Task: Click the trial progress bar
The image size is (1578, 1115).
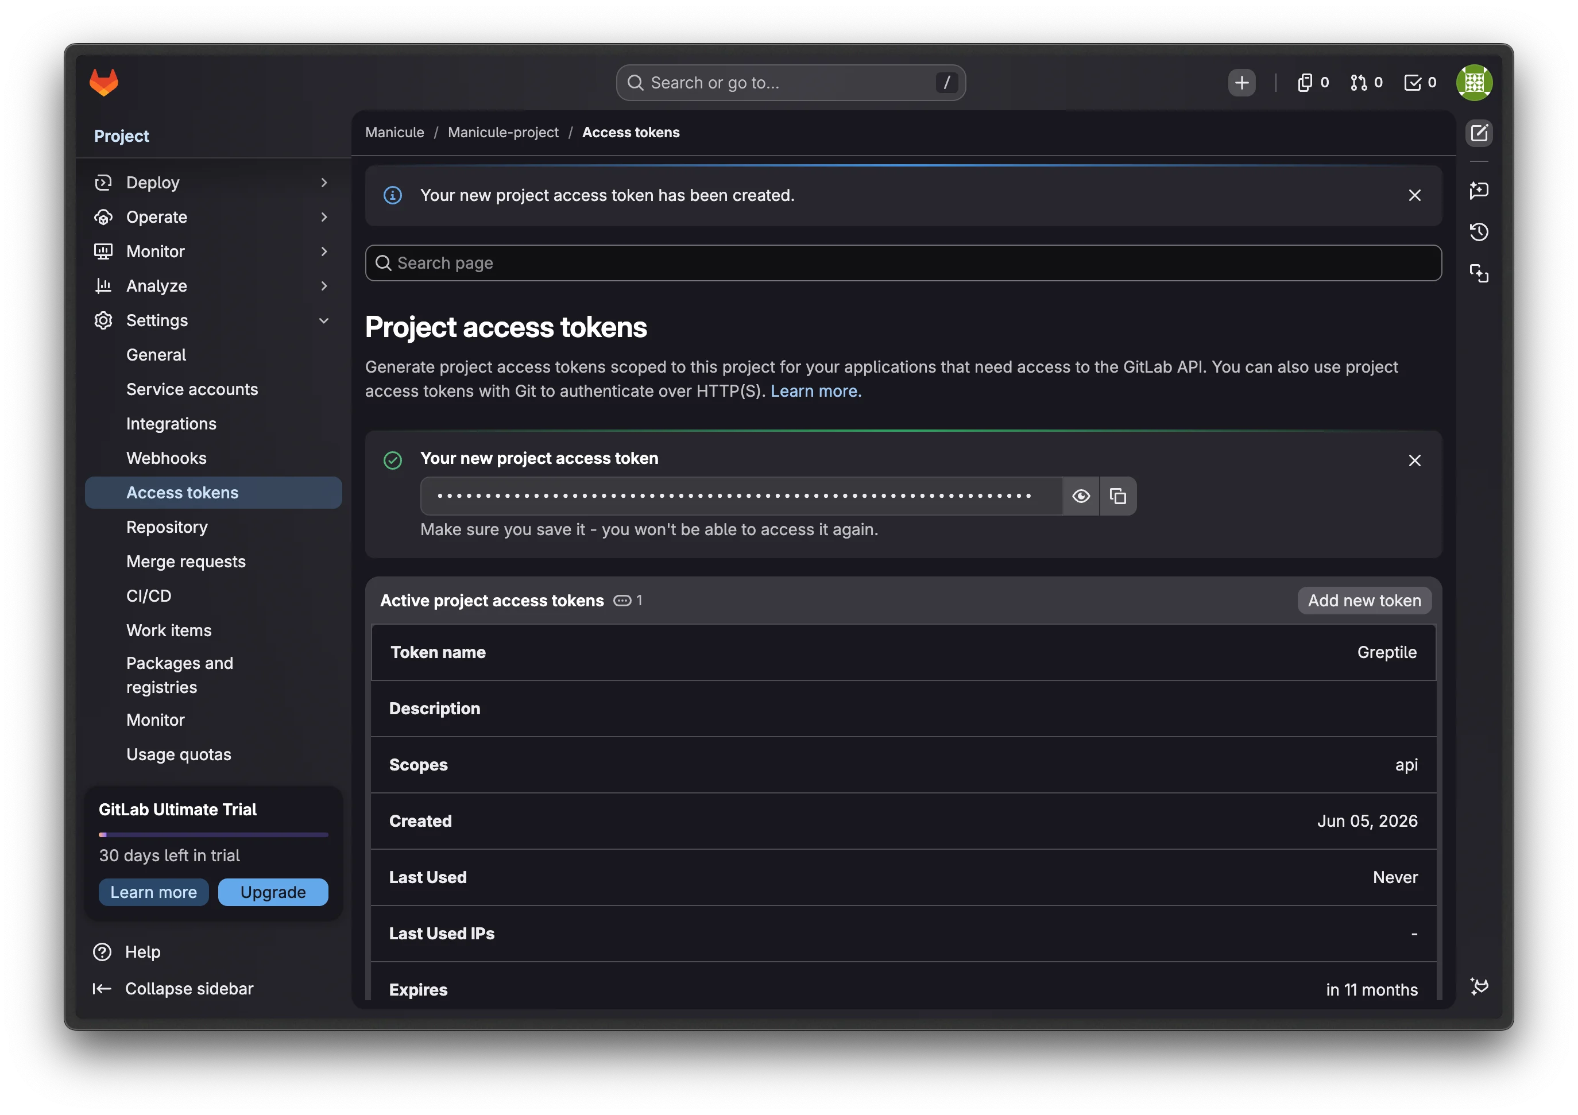Action: click(x=213, y=835)
